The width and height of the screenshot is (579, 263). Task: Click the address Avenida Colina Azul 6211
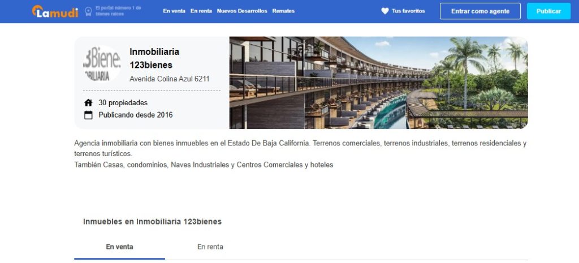[170, 79]
